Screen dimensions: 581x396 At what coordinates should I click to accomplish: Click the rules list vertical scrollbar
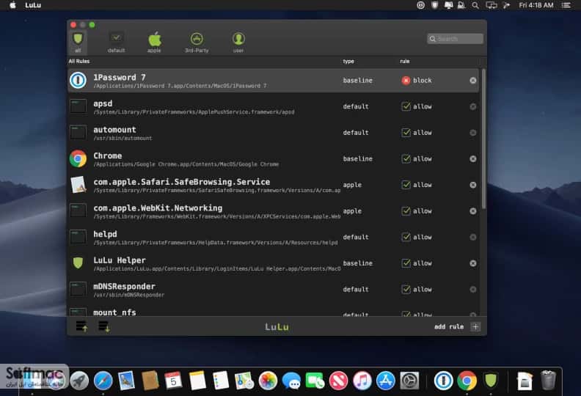(483, 139)
